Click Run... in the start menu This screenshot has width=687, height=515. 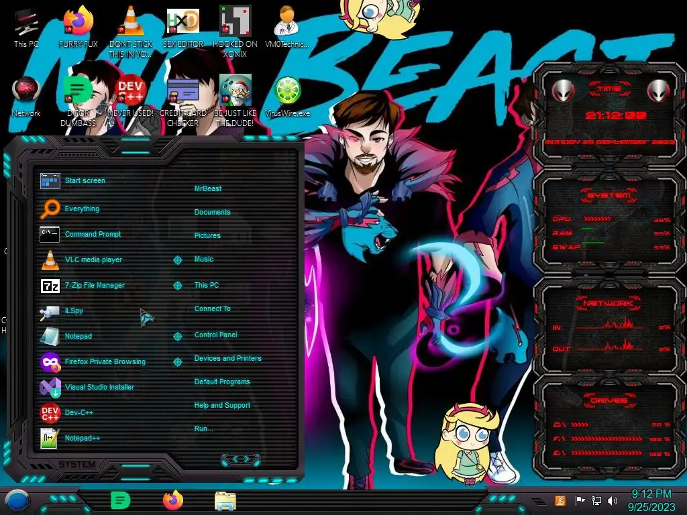(204, 428)
